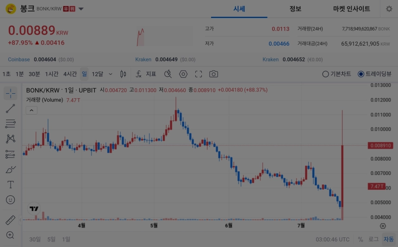Select the 30분 interval
Image resolution: width=398 pixels, height=247 pixels.
pos(34,74)
